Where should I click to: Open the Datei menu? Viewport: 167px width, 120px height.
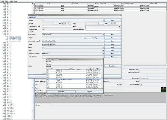[x=2, y=1]
